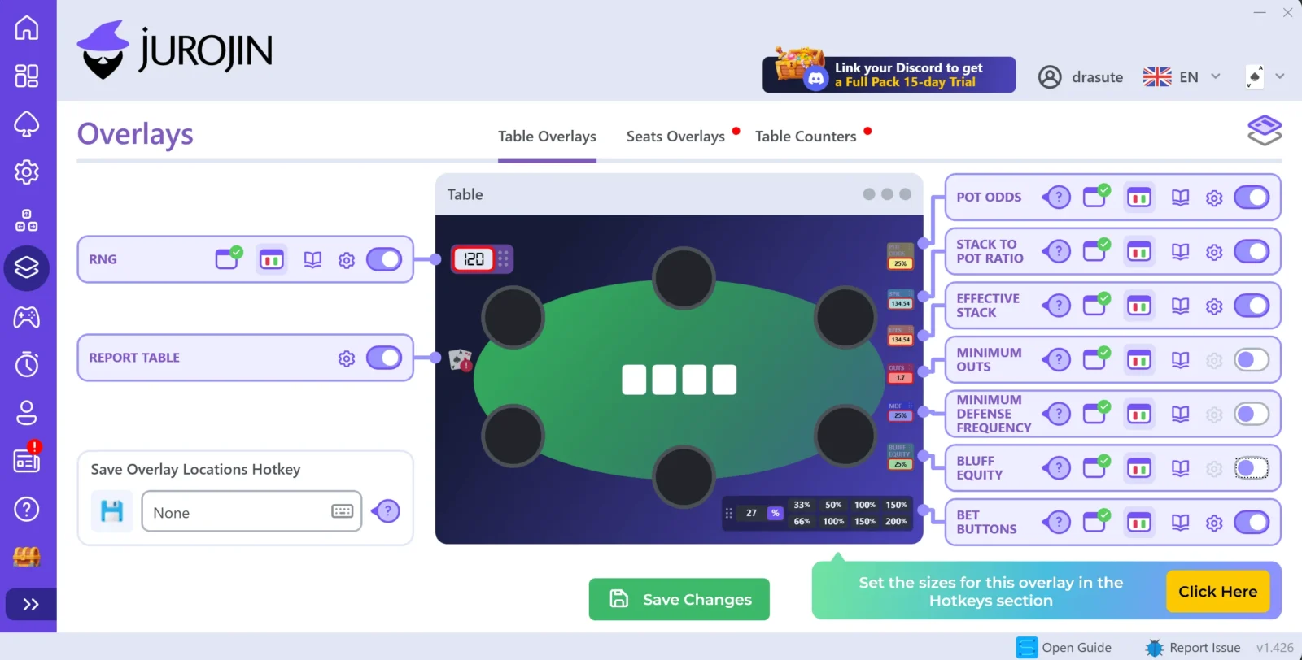Click the layers icon beside Table Counters
Screen dimensions: 1302x660
(1265, 130)
